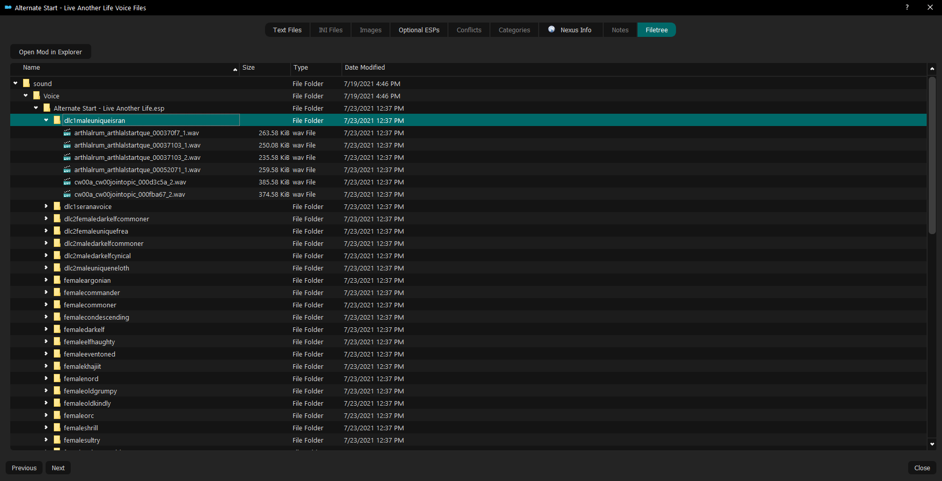Open the INI Files tab

coord(331,30)
